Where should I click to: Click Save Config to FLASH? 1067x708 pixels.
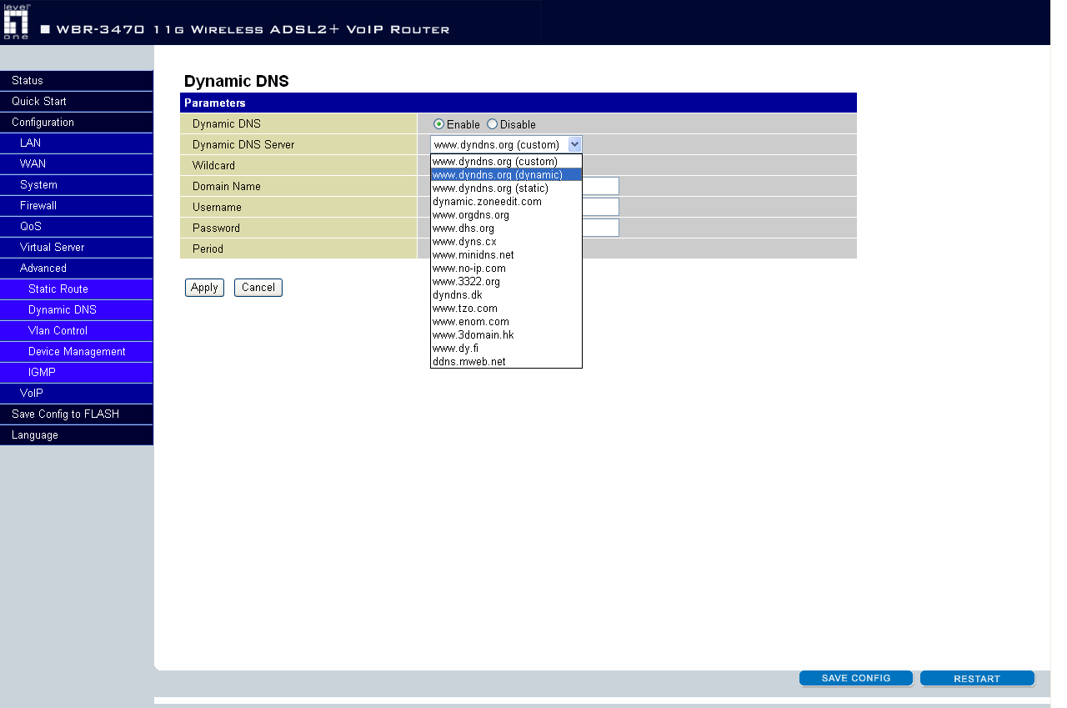click(x=77, y=414)
